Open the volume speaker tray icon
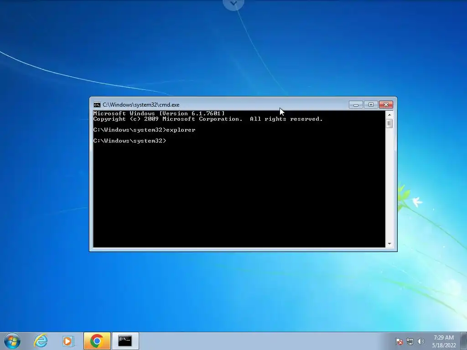Screen dimensions: 467x350 [x=420, y=341]
